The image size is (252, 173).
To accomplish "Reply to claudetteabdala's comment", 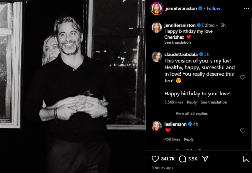I will [192, 102].
